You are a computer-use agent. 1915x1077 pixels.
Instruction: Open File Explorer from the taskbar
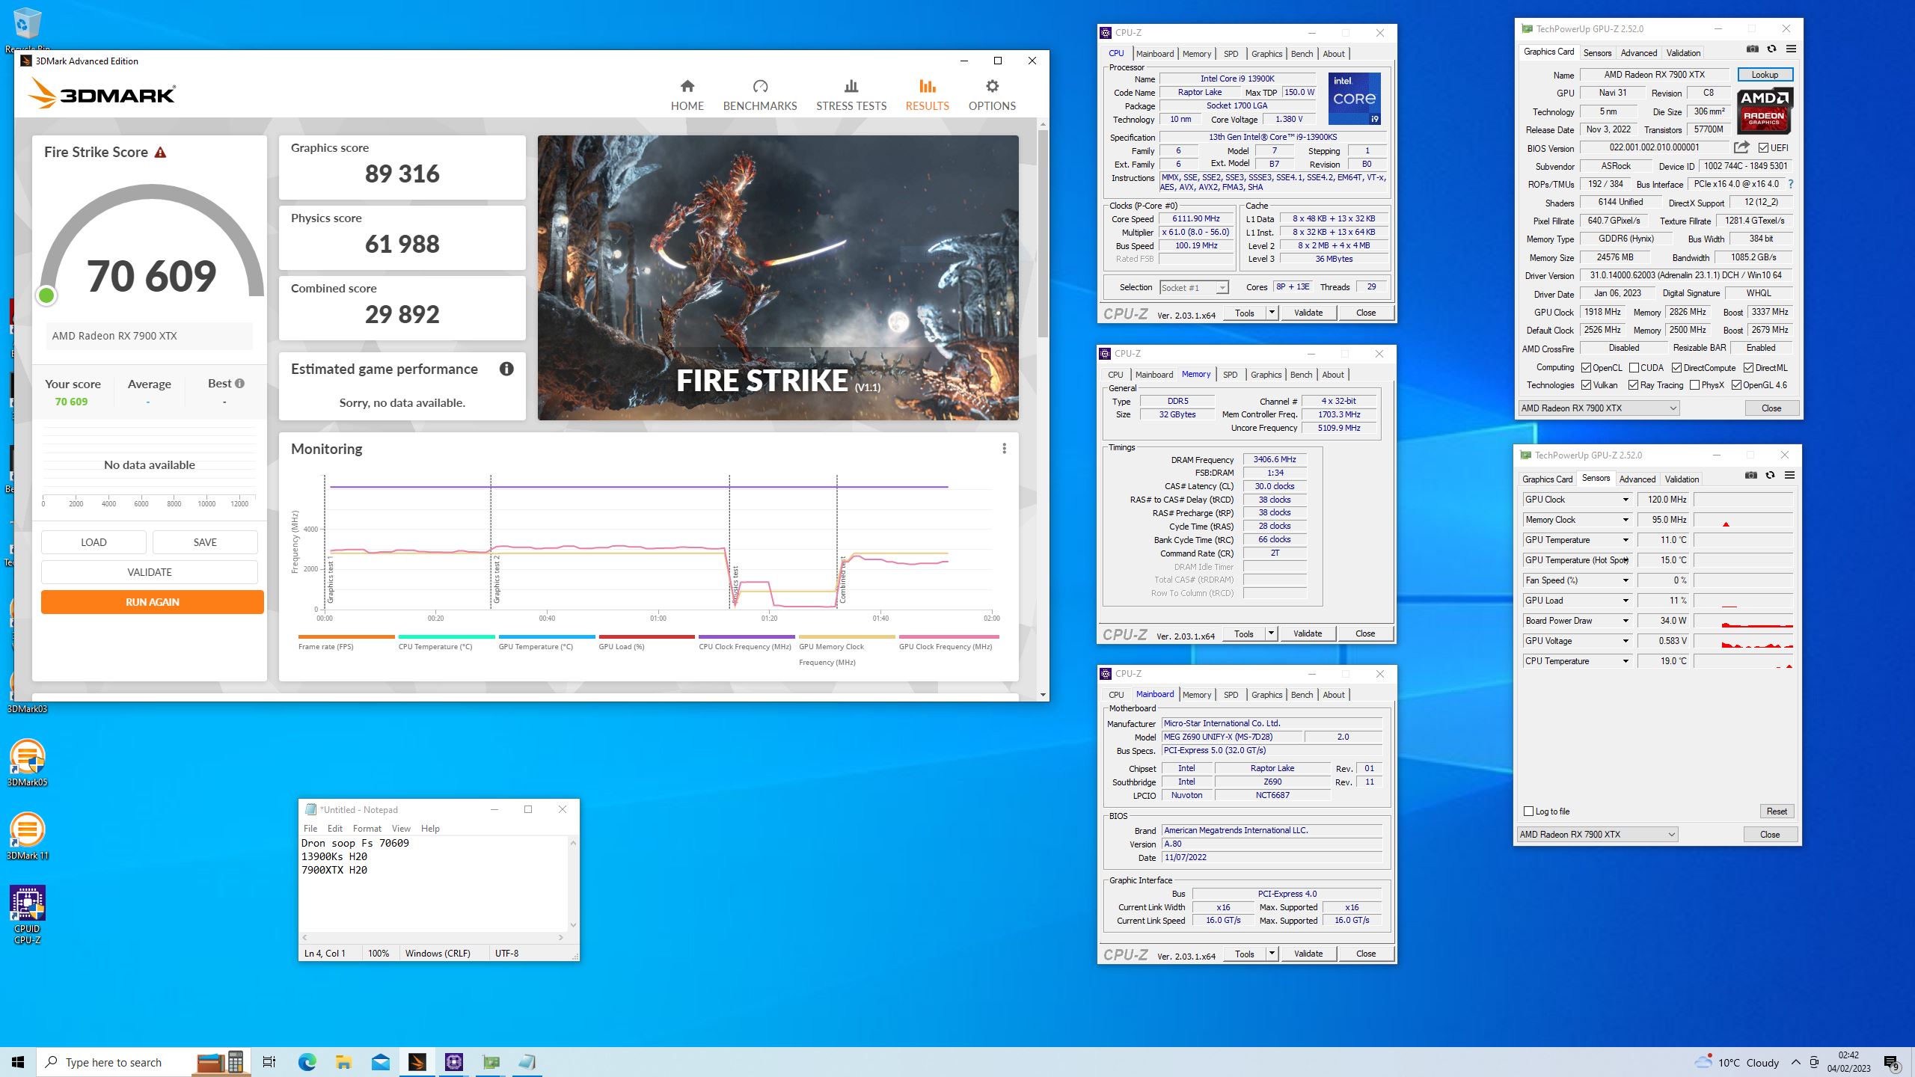point(343,1062)
